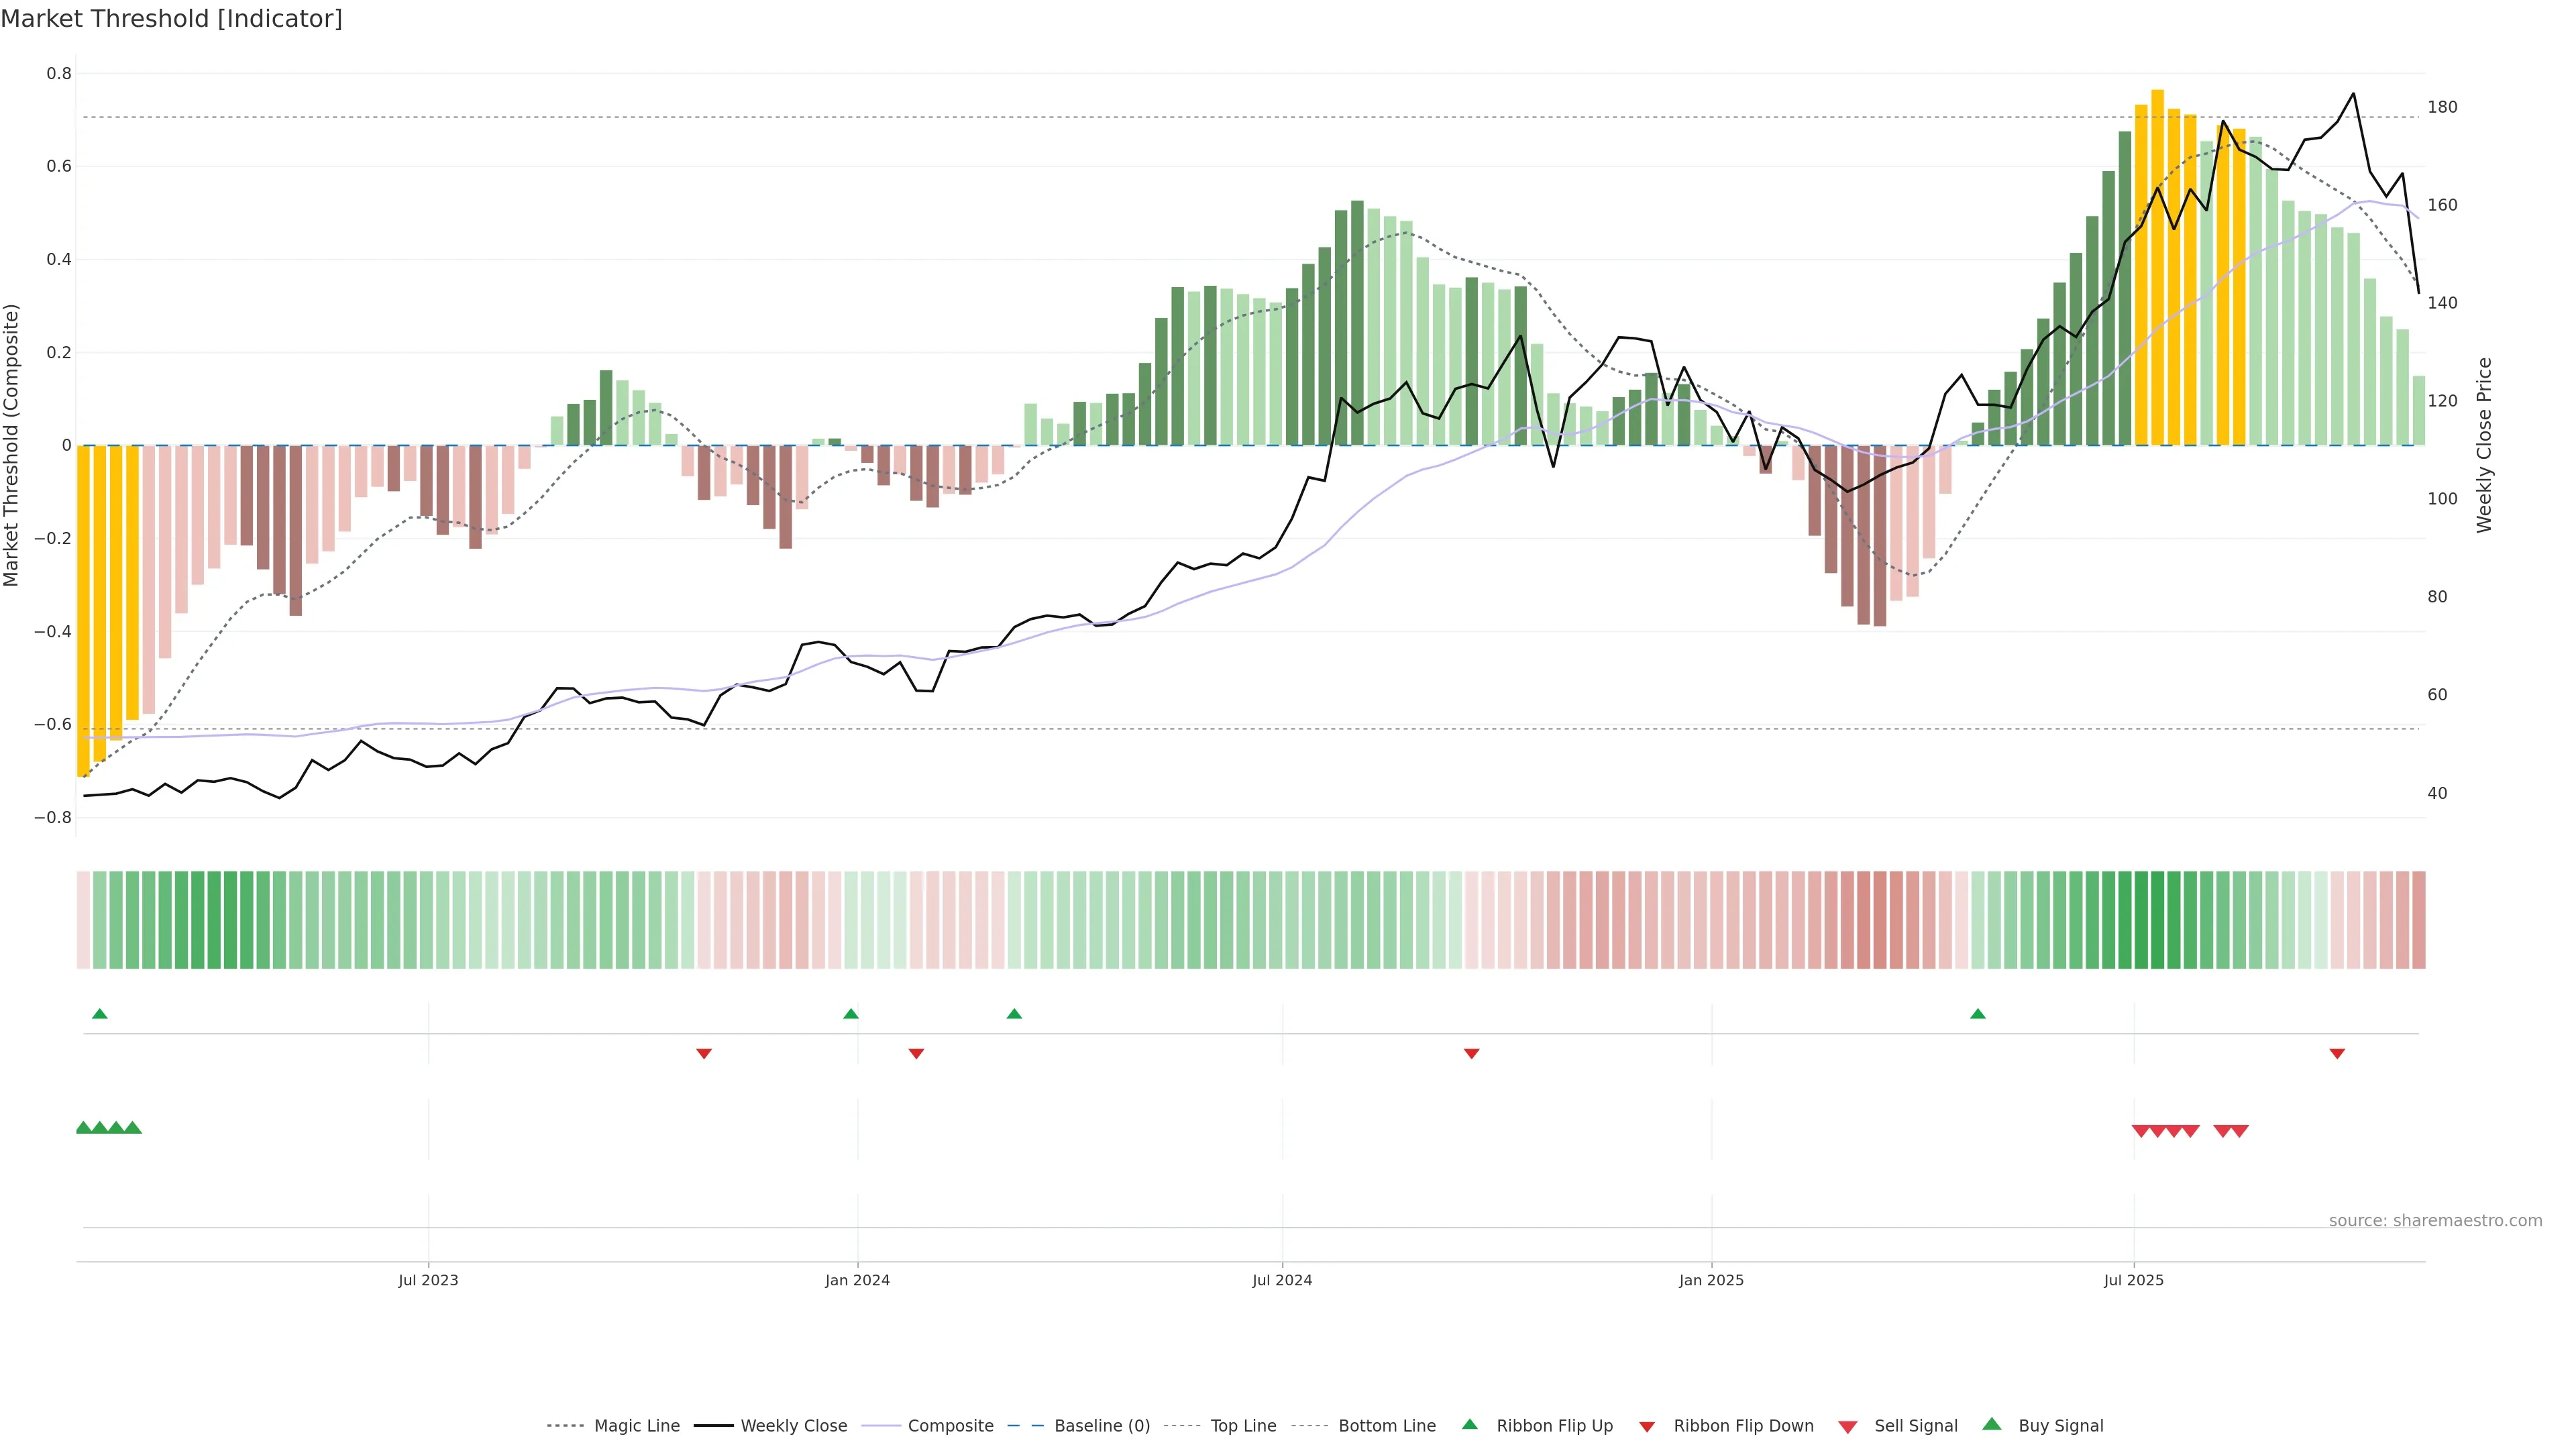Image resolution: width=2576 pixels, height=1449 pixels.
Task: Click first green buy signal marker at far left
Action: coord(84,1128)
